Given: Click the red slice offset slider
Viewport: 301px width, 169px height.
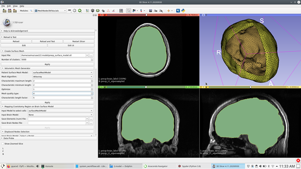Looking at the screenshot, I should tap(146, 15).
